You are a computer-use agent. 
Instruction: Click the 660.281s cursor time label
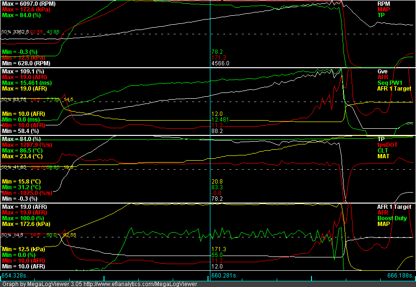tap(225, 275)
